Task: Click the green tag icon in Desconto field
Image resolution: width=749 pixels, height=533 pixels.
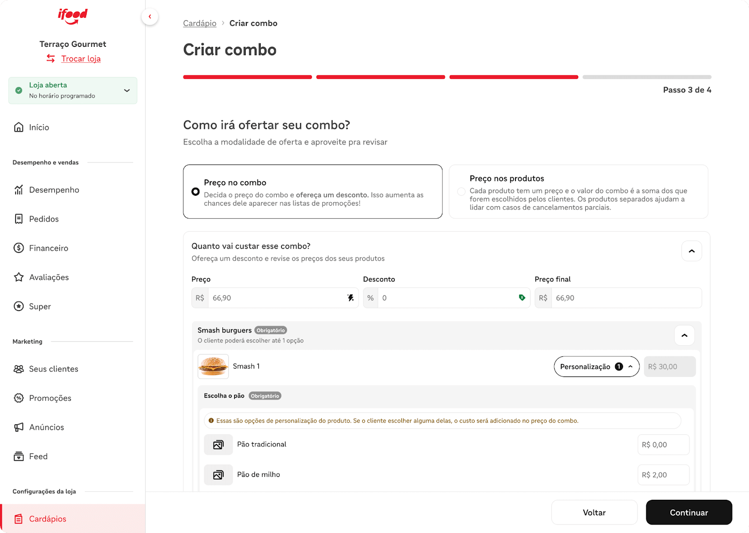Action: 522,298
